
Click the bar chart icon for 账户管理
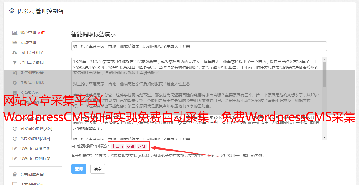tap(14, 33)
